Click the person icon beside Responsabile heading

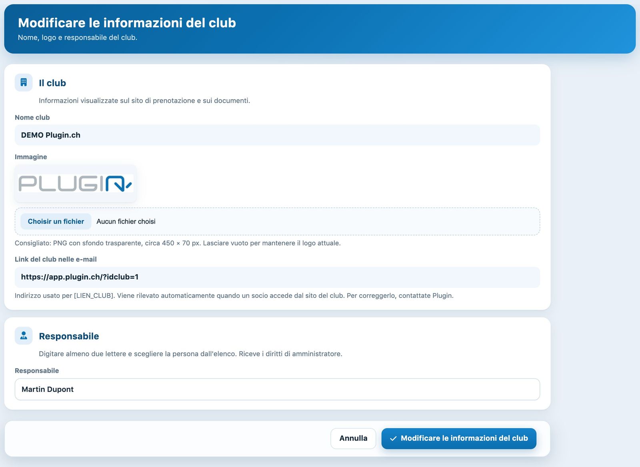[24, 335]
